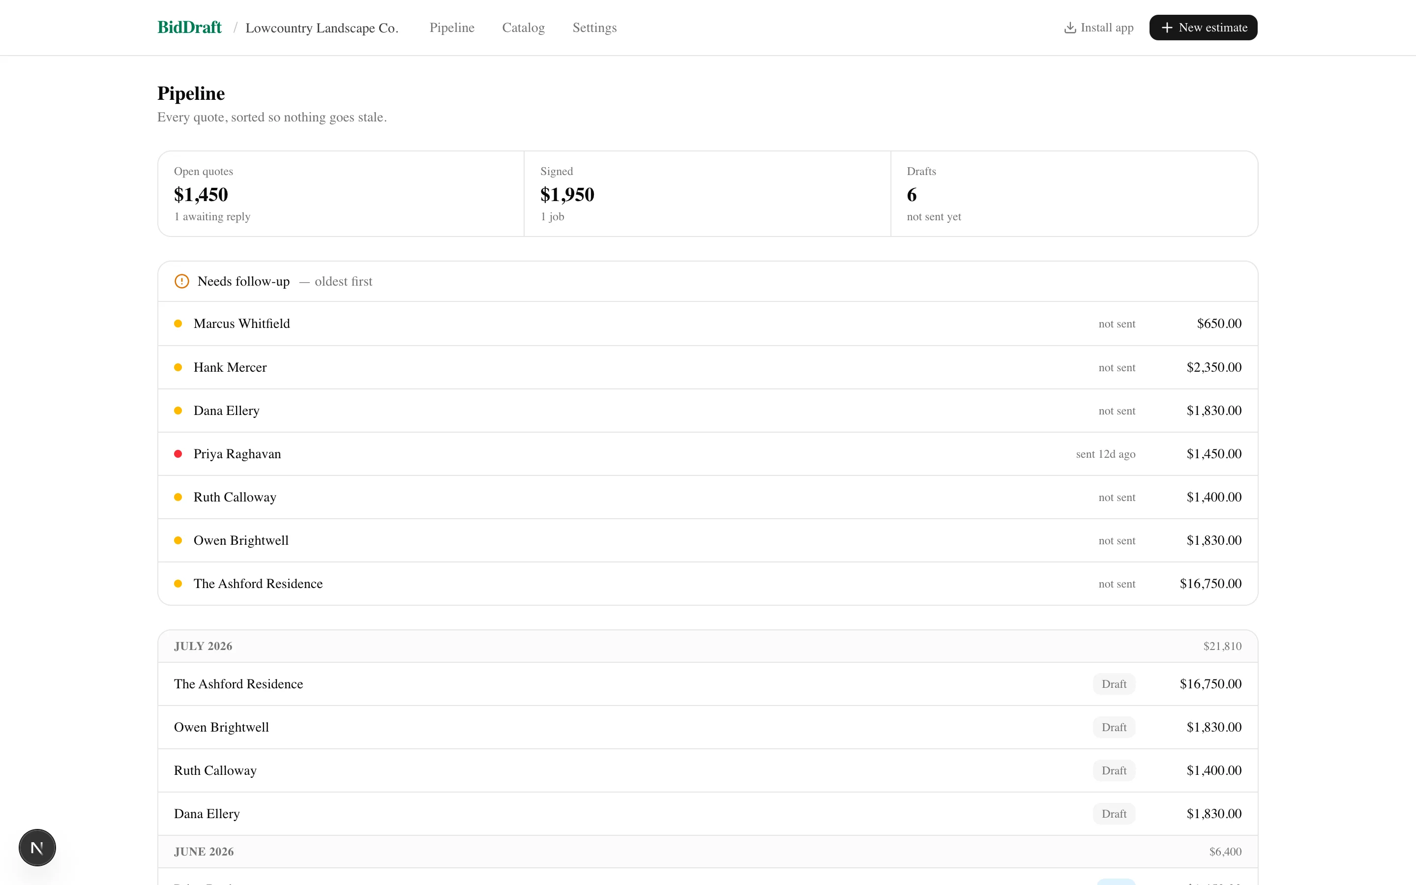
Task: Click Draft badge on Ruth Calloway July row
Action: coord(1114,771)
